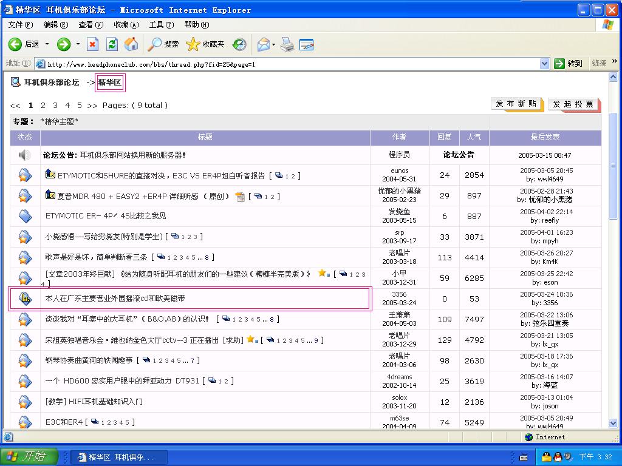Go to page 5 of thread list
The height and width of the screenshot is (466, 622).
[80, 106]
